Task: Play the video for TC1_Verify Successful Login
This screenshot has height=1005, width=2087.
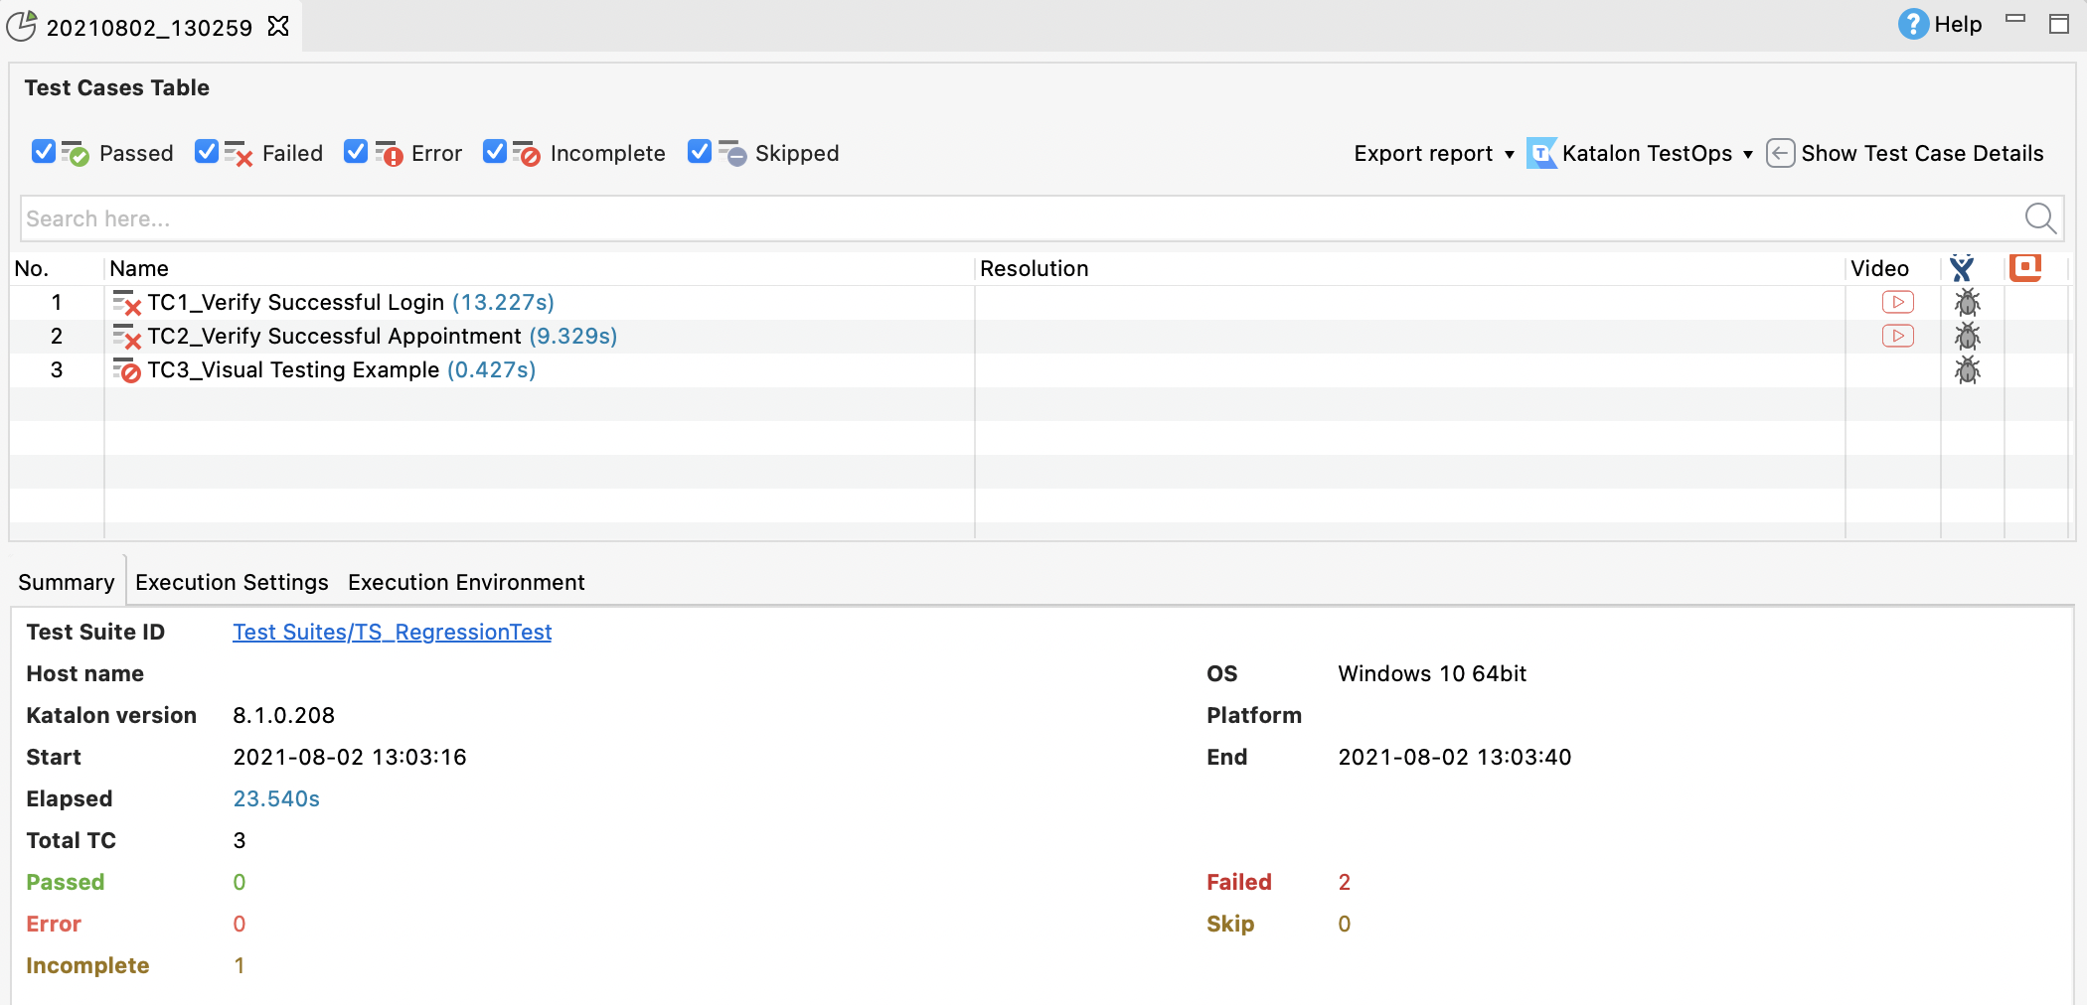Action: tap(1897, 302)
